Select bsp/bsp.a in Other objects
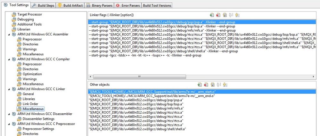Viewport: 320px width, 136px height. (202, 104)
